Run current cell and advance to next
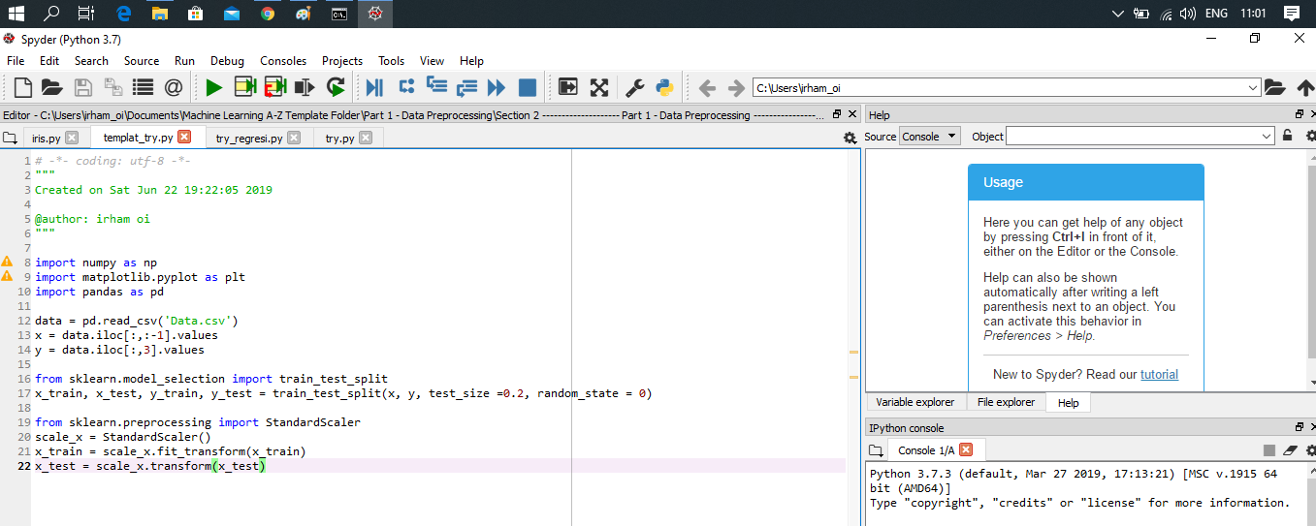This screenshot has height=526, width=1316. click(x=275, y=87)
